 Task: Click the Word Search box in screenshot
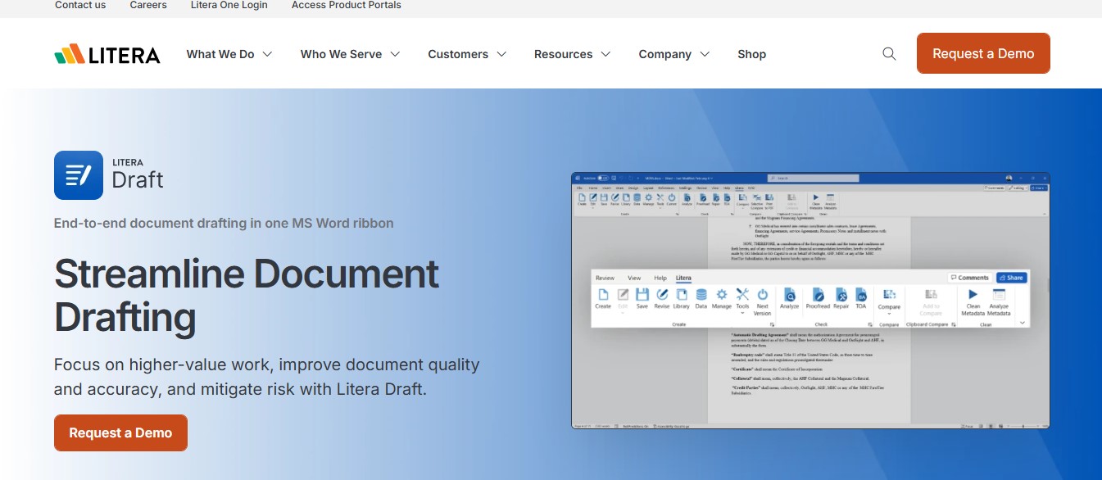click(x=814, y=178)
